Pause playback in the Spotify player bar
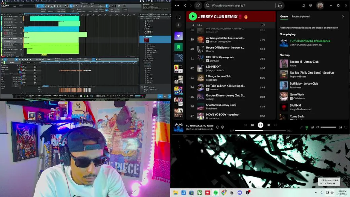Screen dimensions: 350x197 (260, 125)
